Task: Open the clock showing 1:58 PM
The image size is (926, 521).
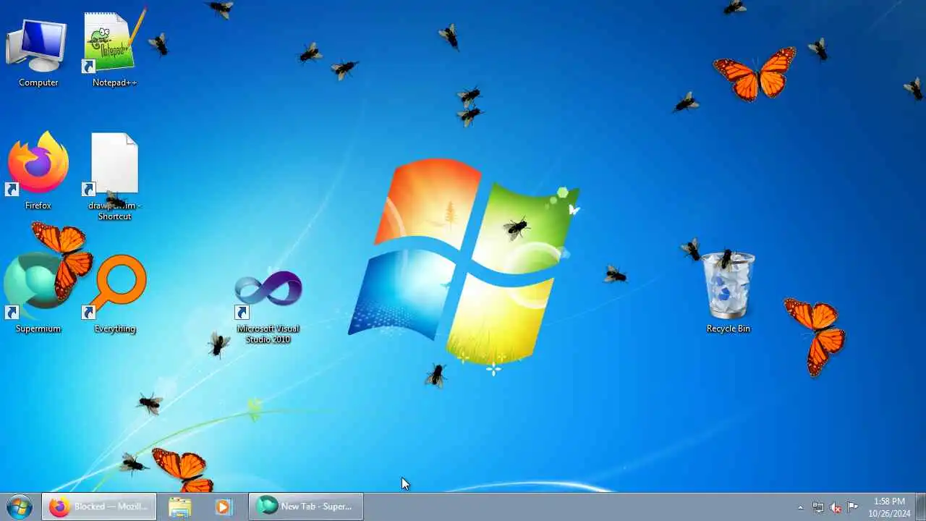Action: coord(889,507)
